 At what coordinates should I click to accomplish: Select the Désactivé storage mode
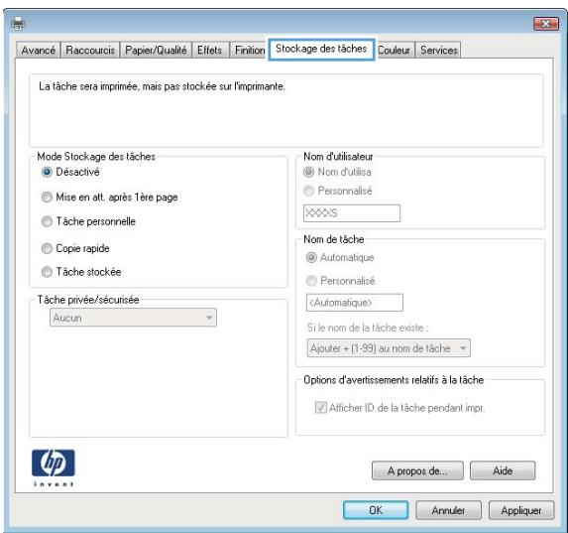click(70, 172)
